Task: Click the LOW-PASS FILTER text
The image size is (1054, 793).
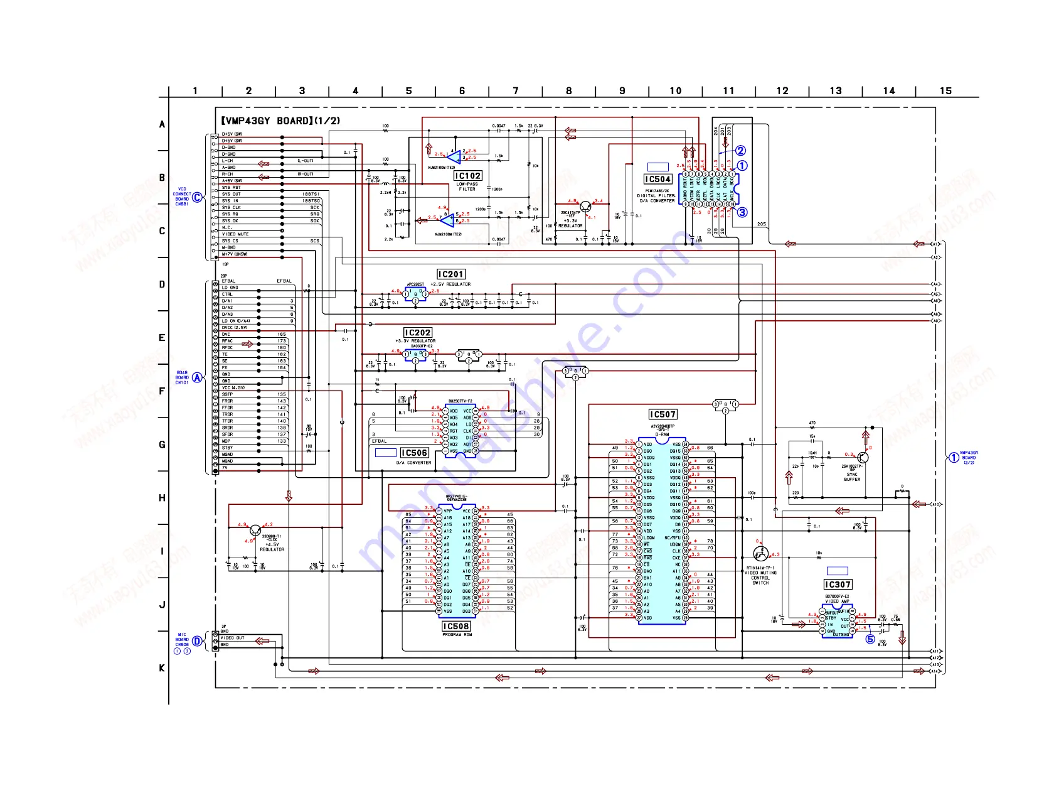Action: point(467,186)
